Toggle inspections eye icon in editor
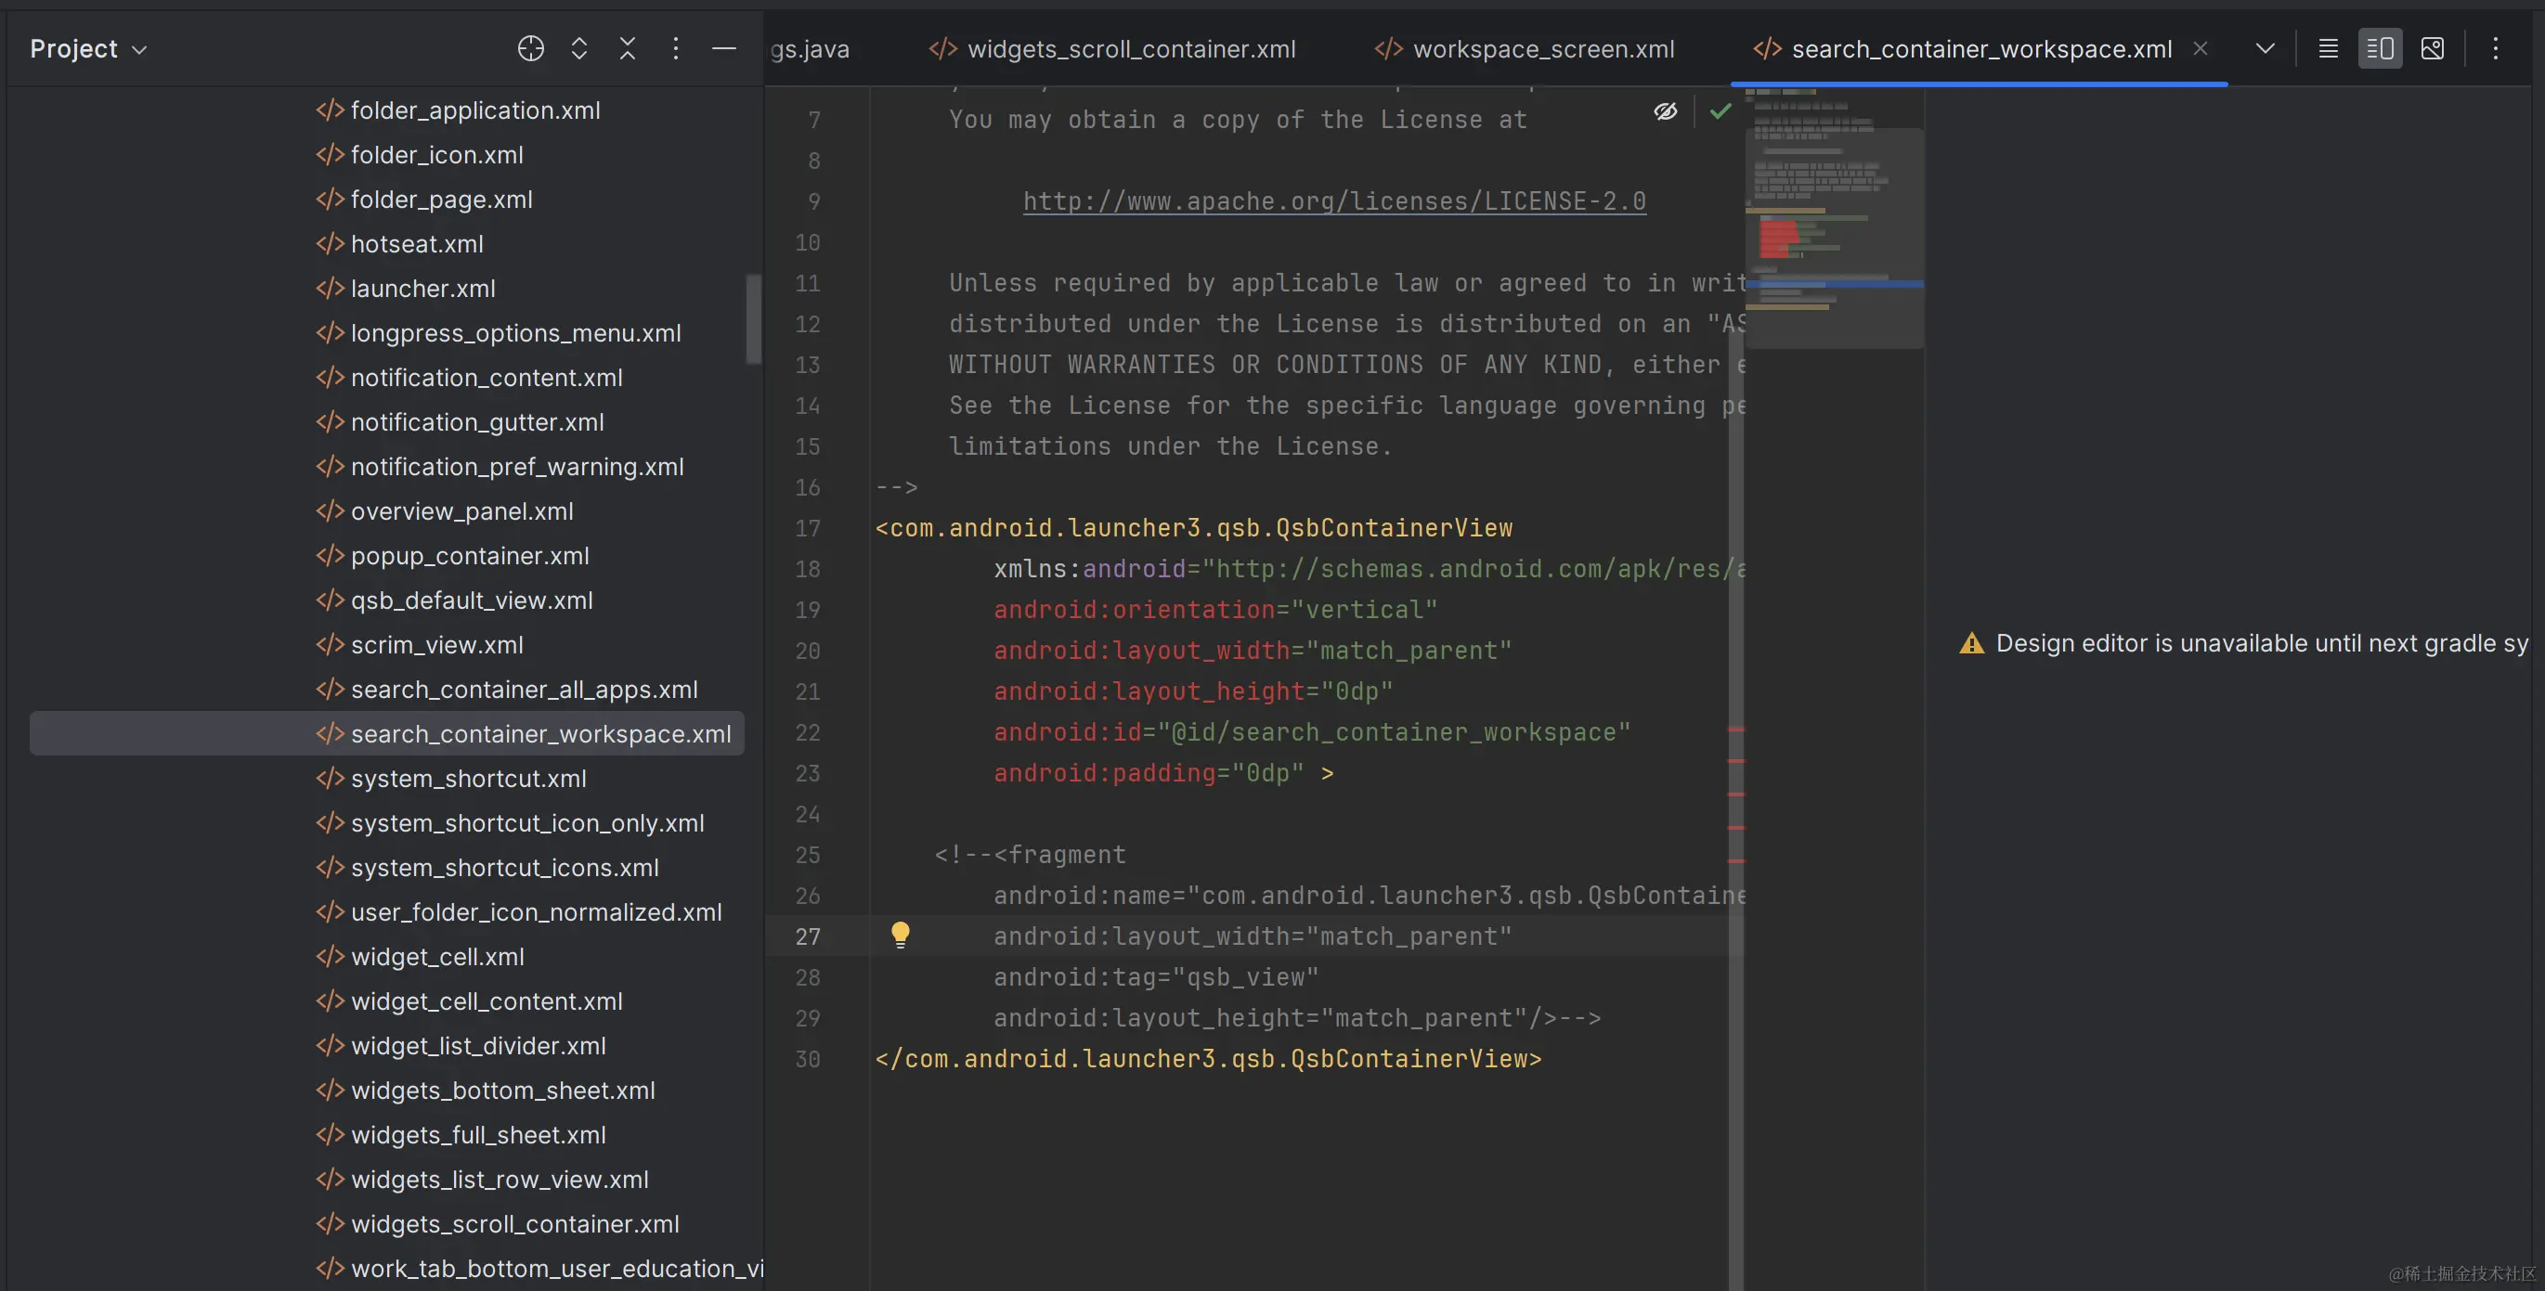The image size is (2545, 1291). click(x=1666, y=111)
